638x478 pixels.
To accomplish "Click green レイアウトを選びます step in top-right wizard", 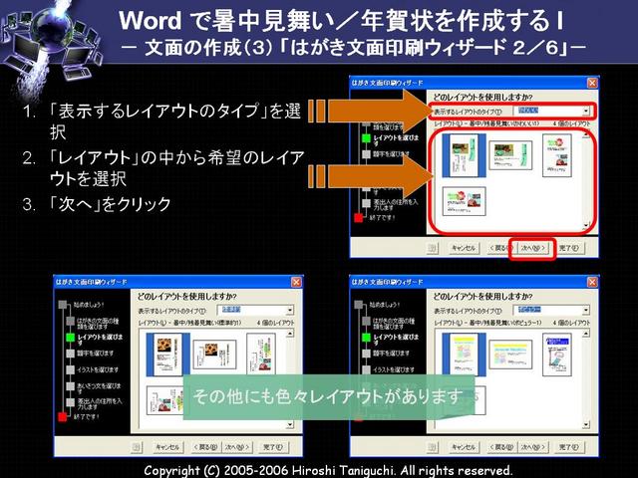I will pyautogui.click(x=391, y=140).
